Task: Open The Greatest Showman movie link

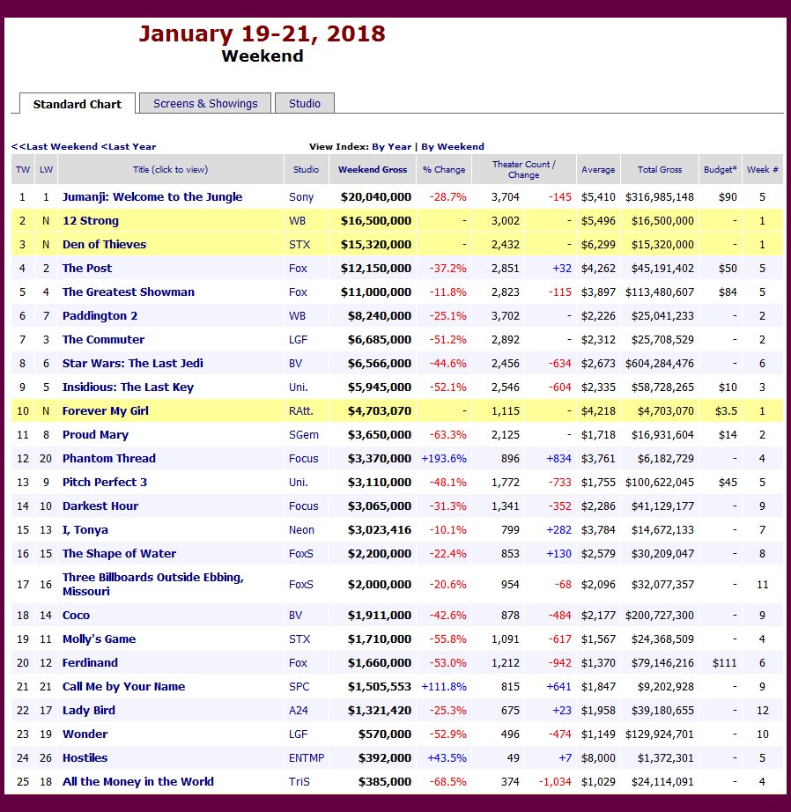Action: [128, 292]
